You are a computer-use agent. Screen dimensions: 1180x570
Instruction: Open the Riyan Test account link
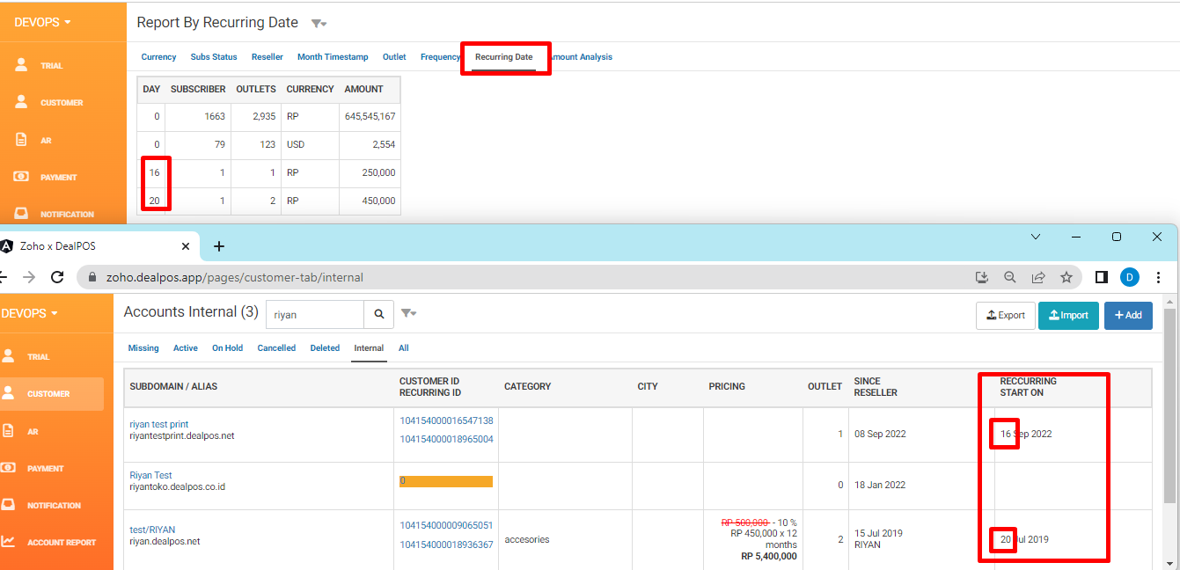click(150, 475)
